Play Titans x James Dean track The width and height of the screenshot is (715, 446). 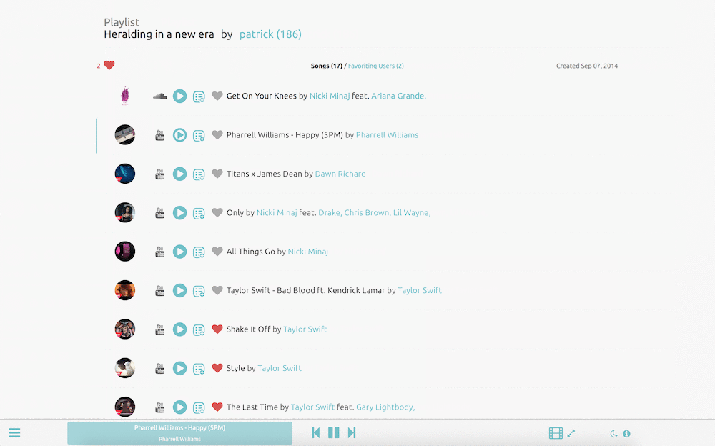point(179,174)
